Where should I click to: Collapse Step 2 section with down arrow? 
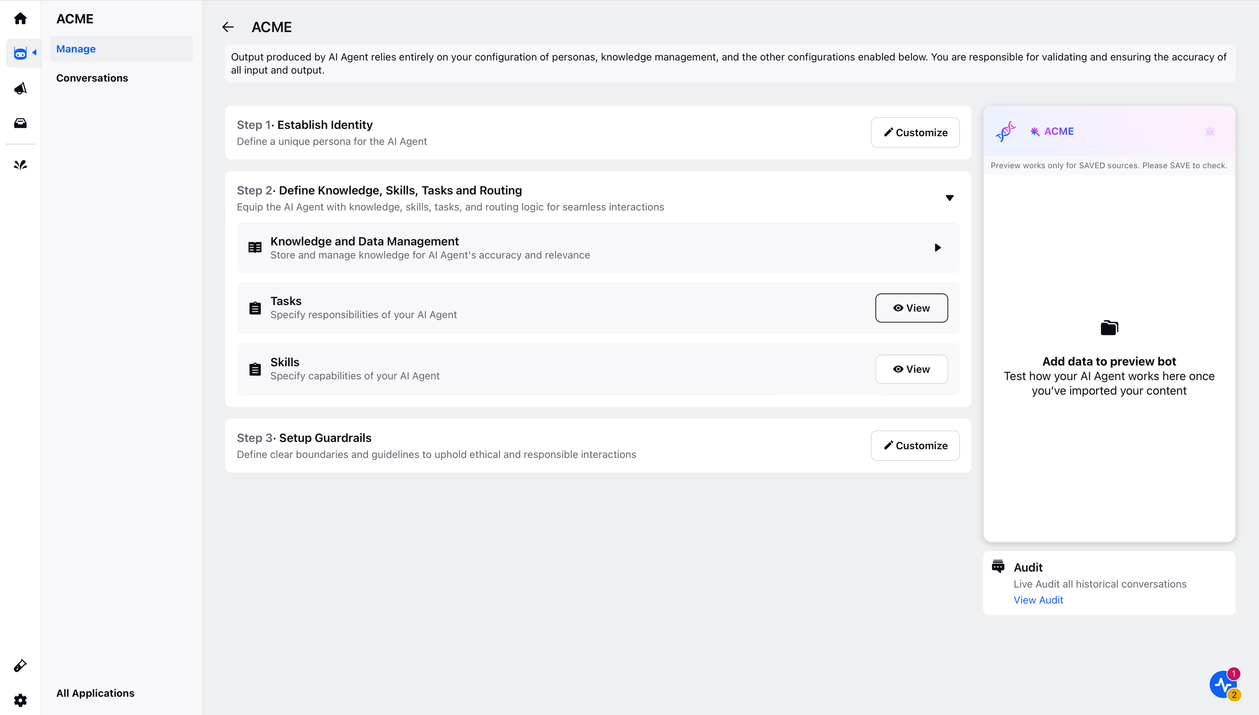tap(950, 198)
